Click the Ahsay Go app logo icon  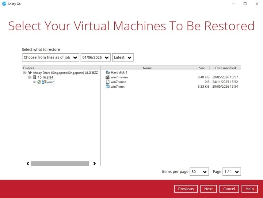(x=4, y=4)
